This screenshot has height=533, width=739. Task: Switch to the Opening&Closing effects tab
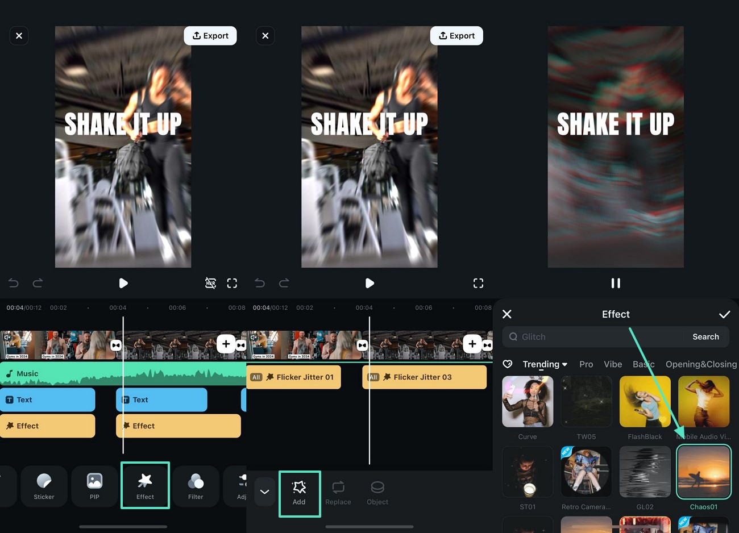[701, 364]
